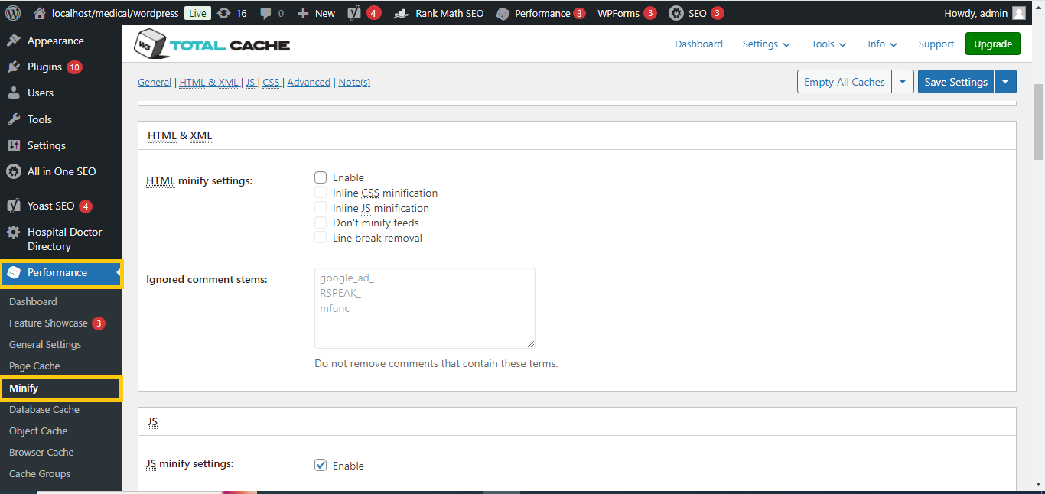Click the comments bubble icon

265,13
